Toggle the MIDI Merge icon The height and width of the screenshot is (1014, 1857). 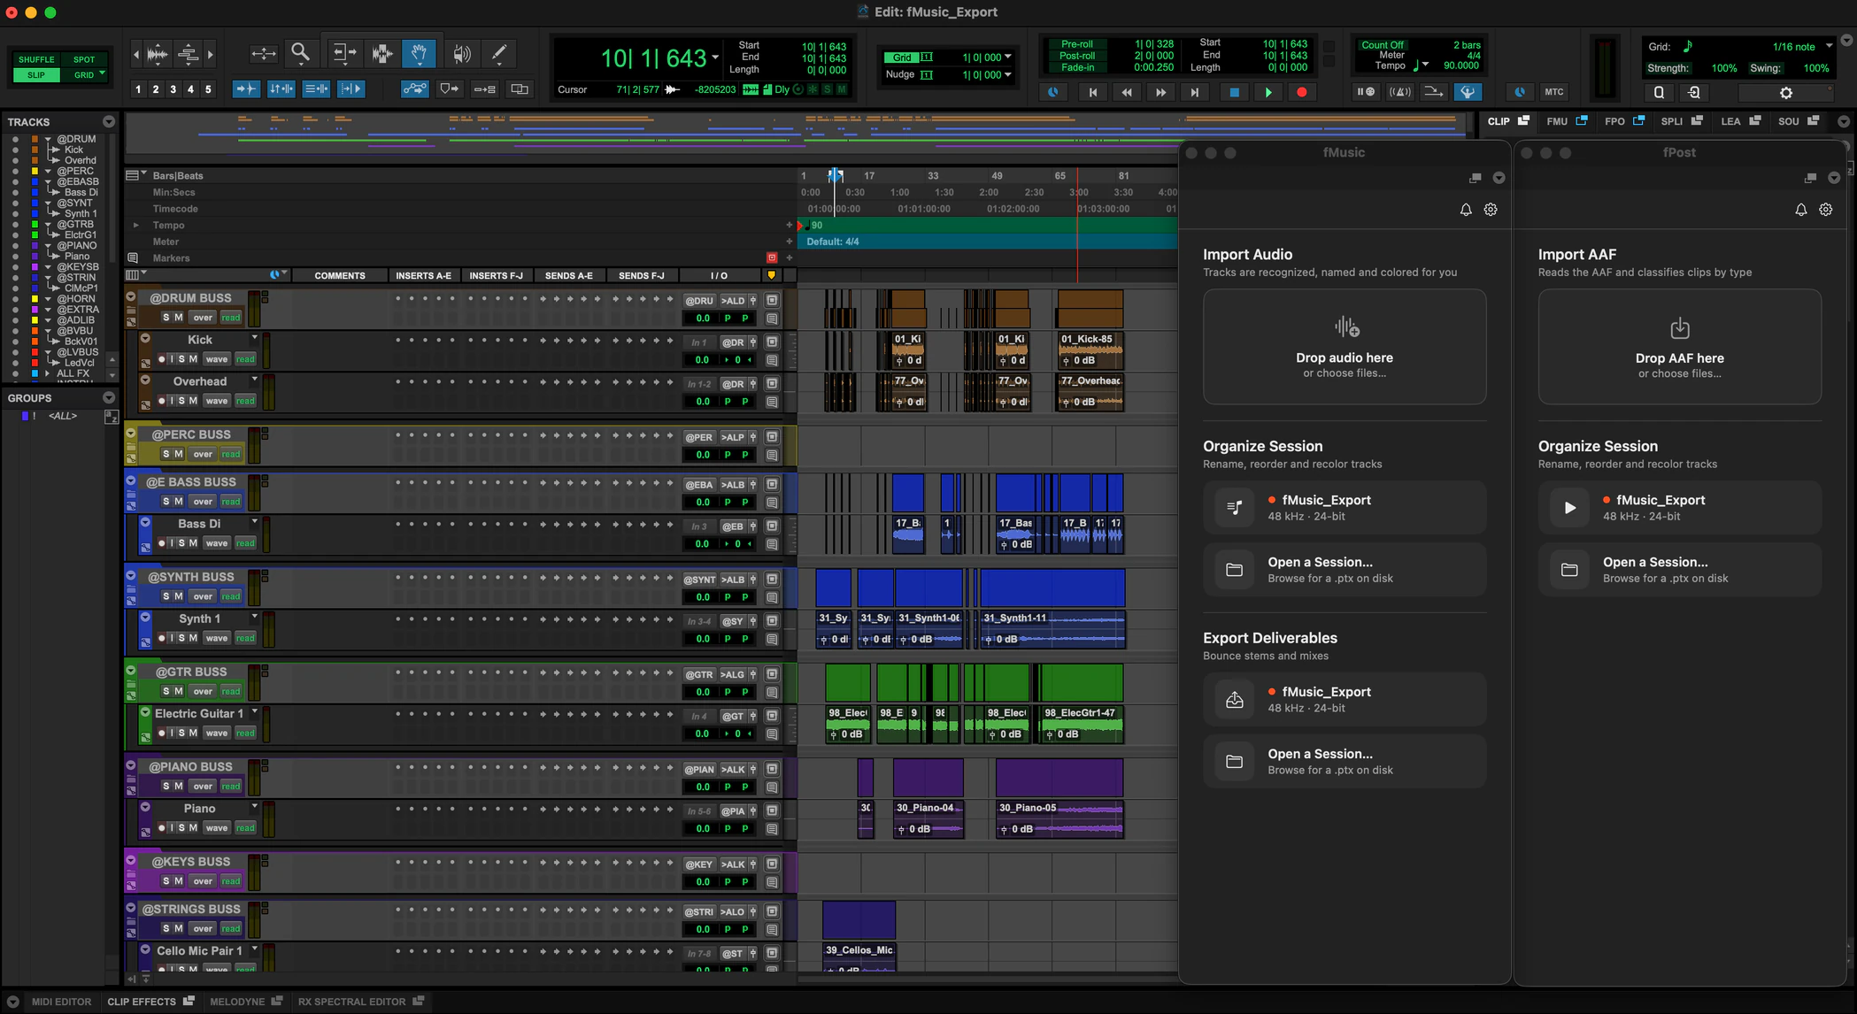(x=1433, y=92)
